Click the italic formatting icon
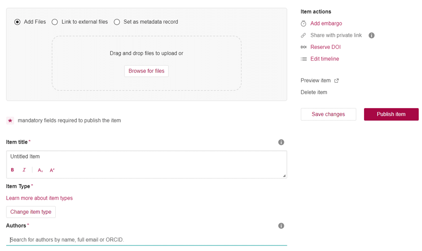 point(24,170)
